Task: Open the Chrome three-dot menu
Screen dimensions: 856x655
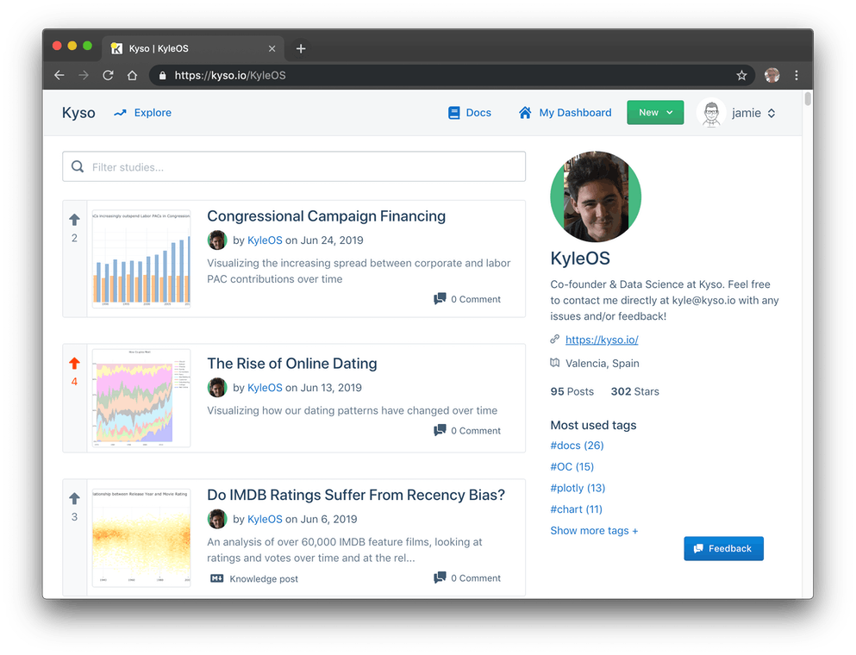Action: point(797,75)
